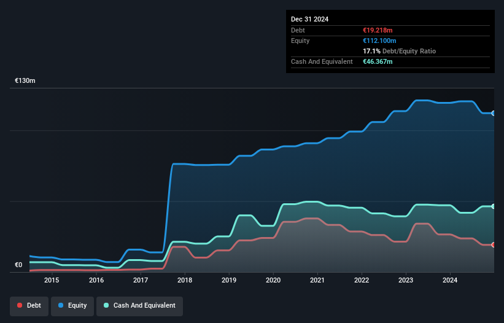Select the 2024 x-axis label
504x323 pixels.
(450, 280)
